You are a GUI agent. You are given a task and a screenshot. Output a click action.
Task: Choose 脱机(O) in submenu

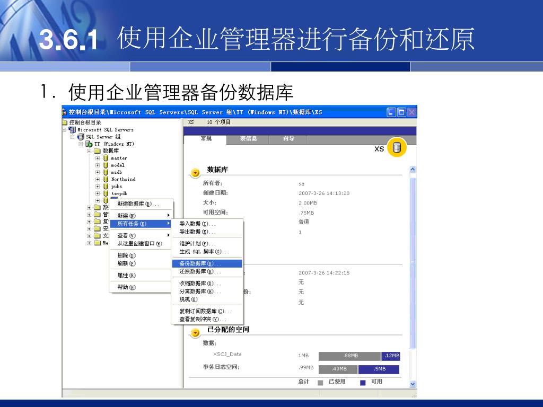pyautogui.click(x=207, y=299)
